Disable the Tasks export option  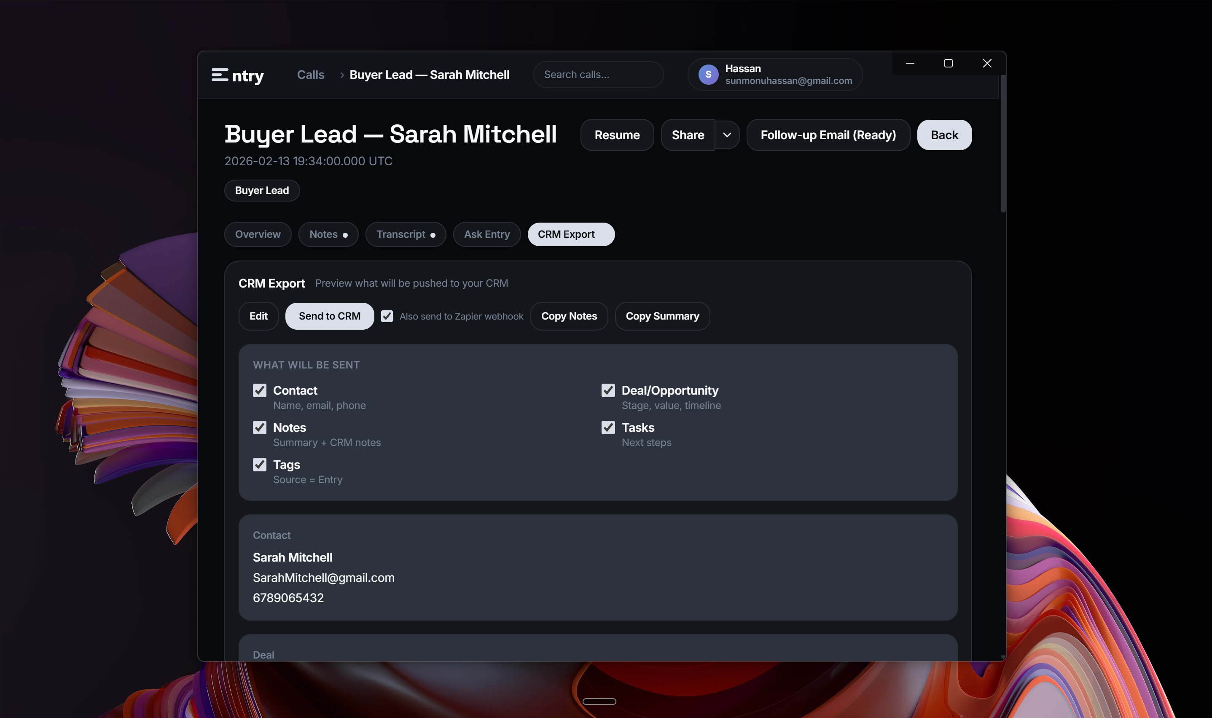(x=608, y=428)
